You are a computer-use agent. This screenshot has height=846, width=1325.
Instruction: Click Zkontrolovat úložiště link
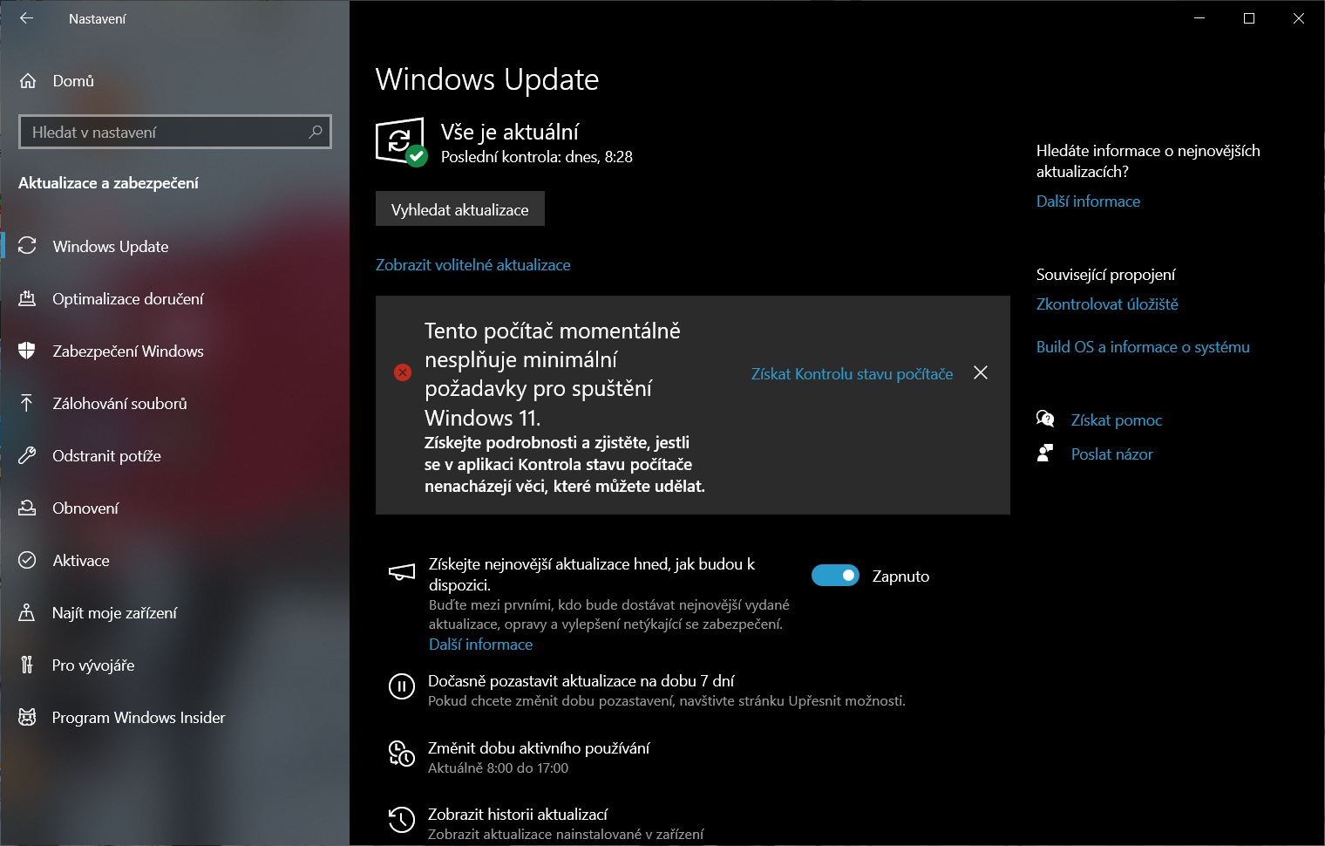coord(1107,304)
